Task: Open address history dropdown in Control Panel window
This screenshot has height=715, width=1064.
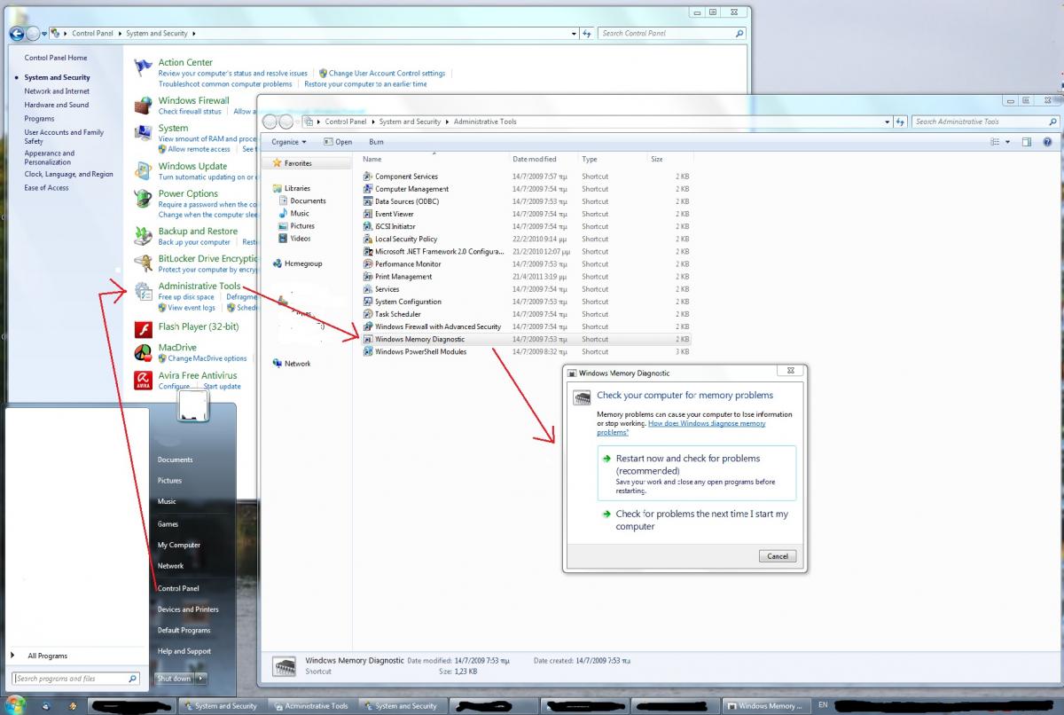Action: tap(574, 34)
